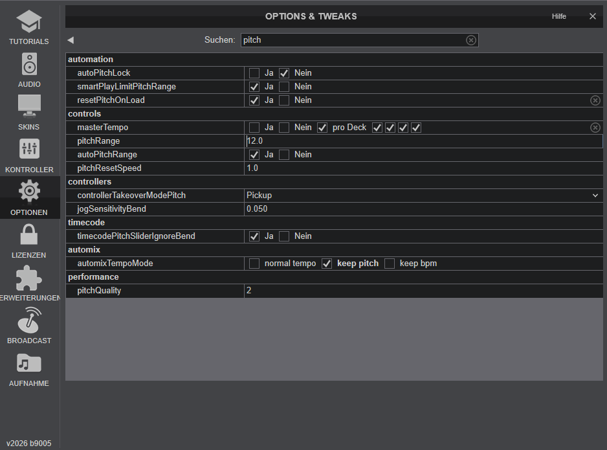Select the Lizenzen padlock icon
Image resolution: width=607 pixels, height=450 pixels.
pos(29,240)
